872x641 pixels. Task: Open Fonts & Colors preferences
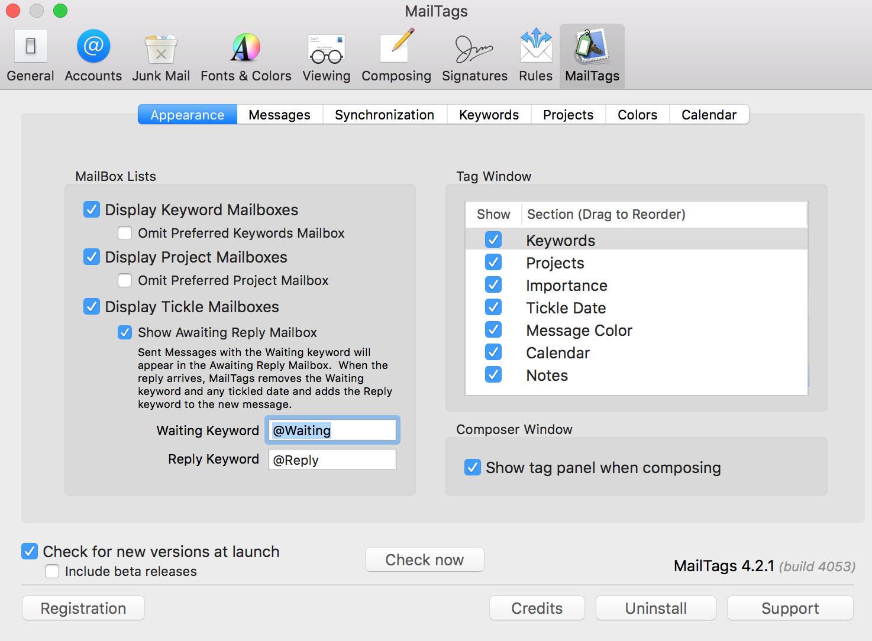(246, 57)
